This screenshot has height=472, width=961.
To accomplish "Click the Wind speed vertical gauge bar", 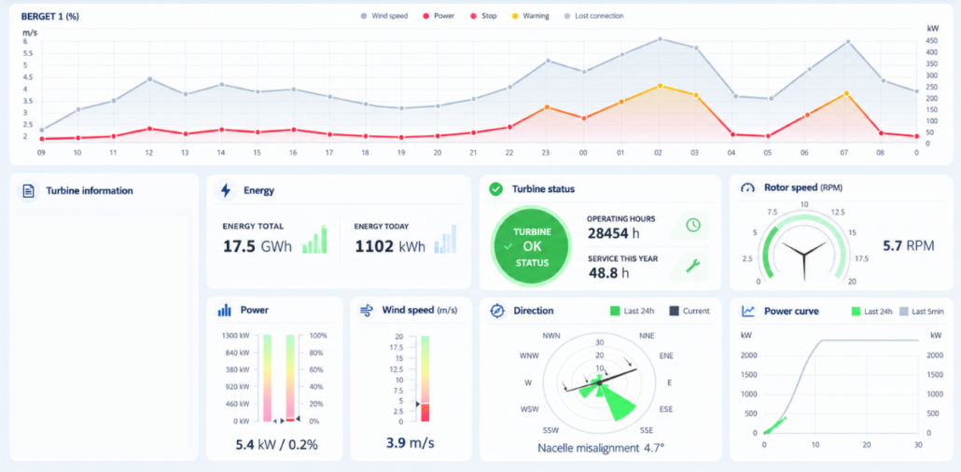I will (x=425, y=378).
